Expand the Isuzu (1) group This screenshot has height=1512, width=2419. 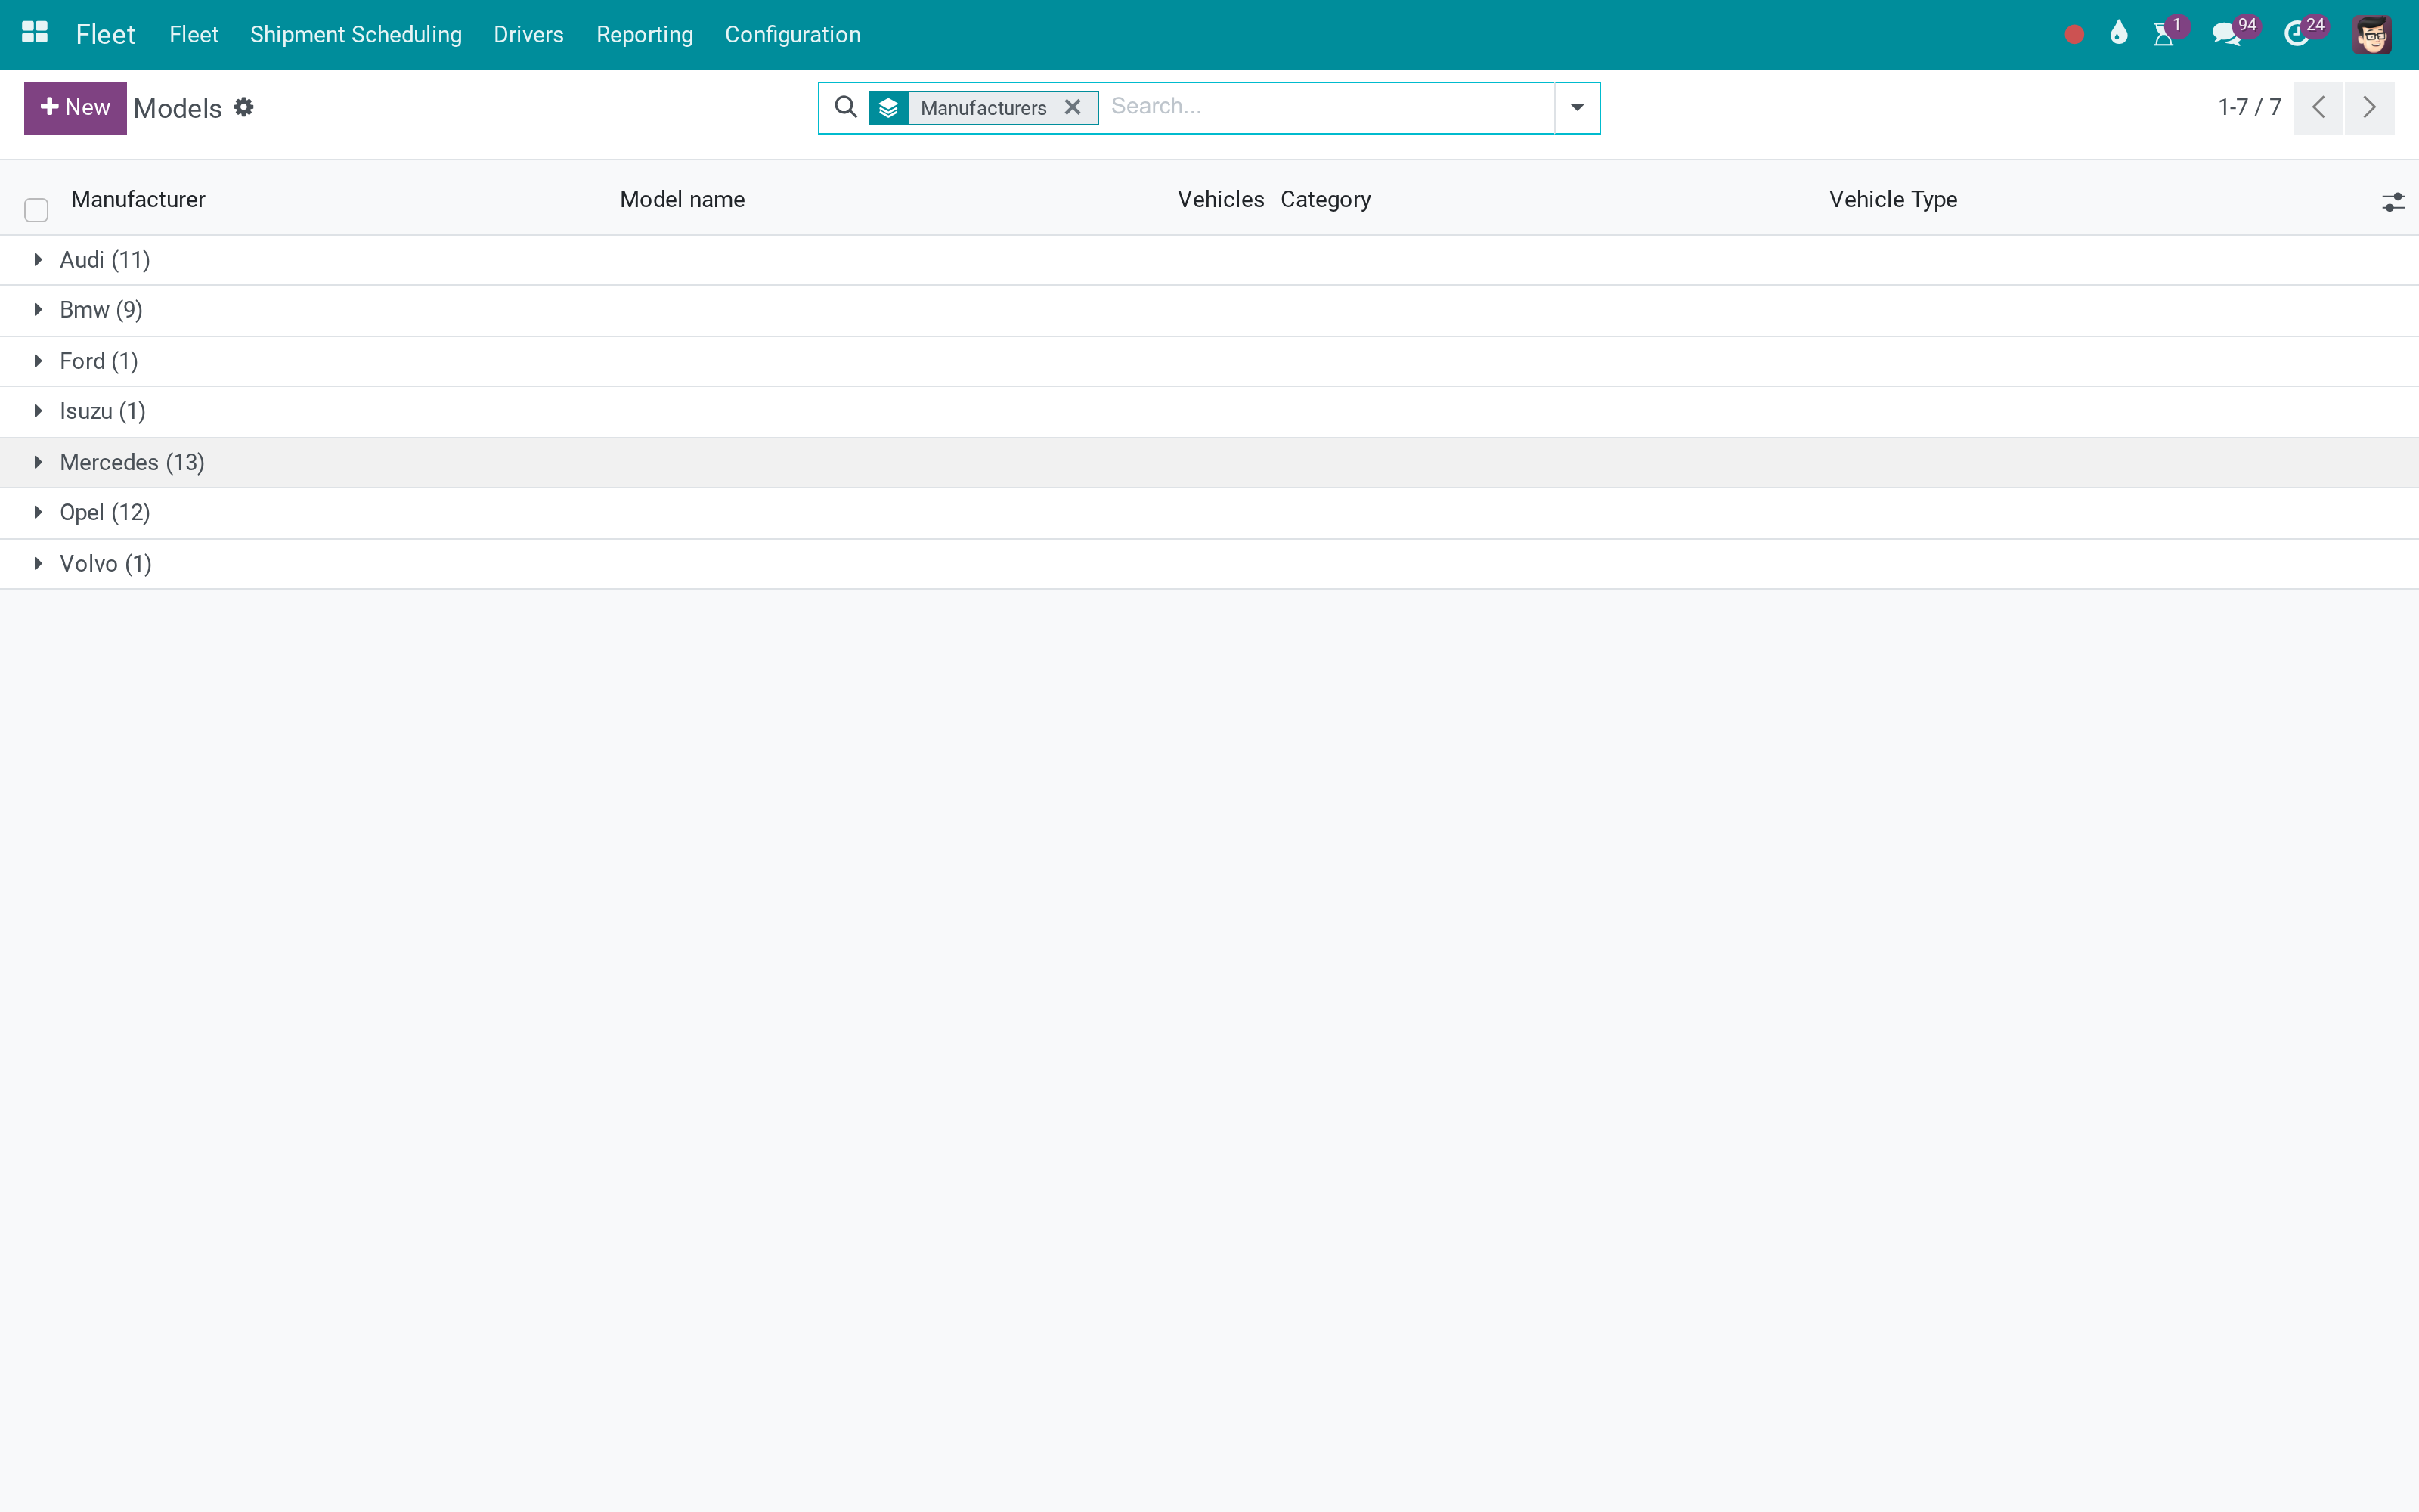point(1209,411)
